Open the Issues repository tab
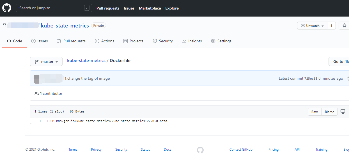Image resolution: width=349 pixels, height=156 pixels. click(39, 41)
